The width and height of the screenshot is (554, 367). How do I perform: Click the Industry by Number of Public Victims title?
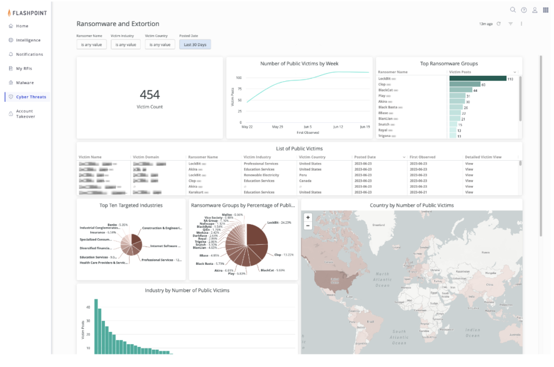tap(187, 290)
